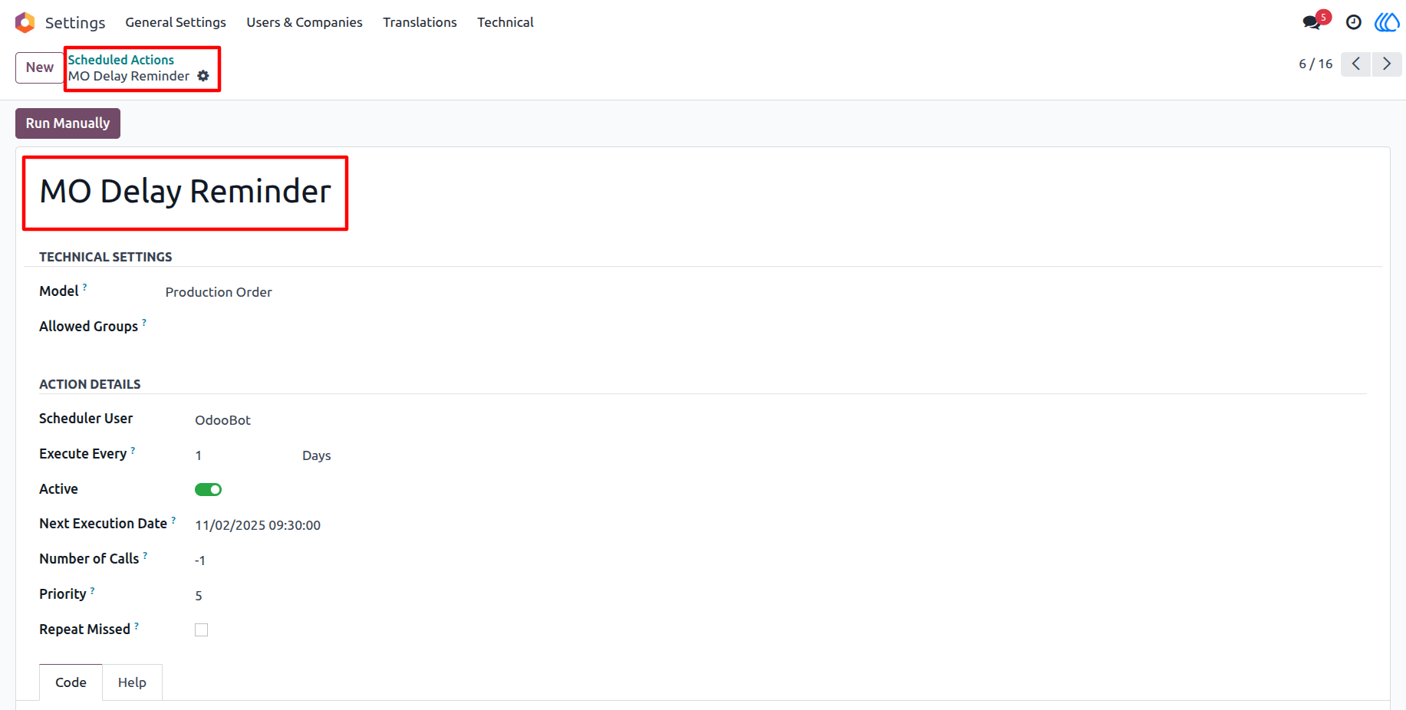This screenshot has width=1406, height=710.
Task: Open the General Settings menu
Action: click(x=176, y=22)
